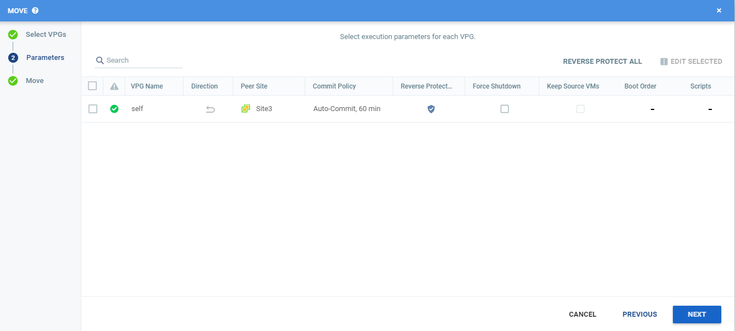Screen dimensions: 735x331
Task: Click the Boot Order dash for self
Action: (653, 109)
